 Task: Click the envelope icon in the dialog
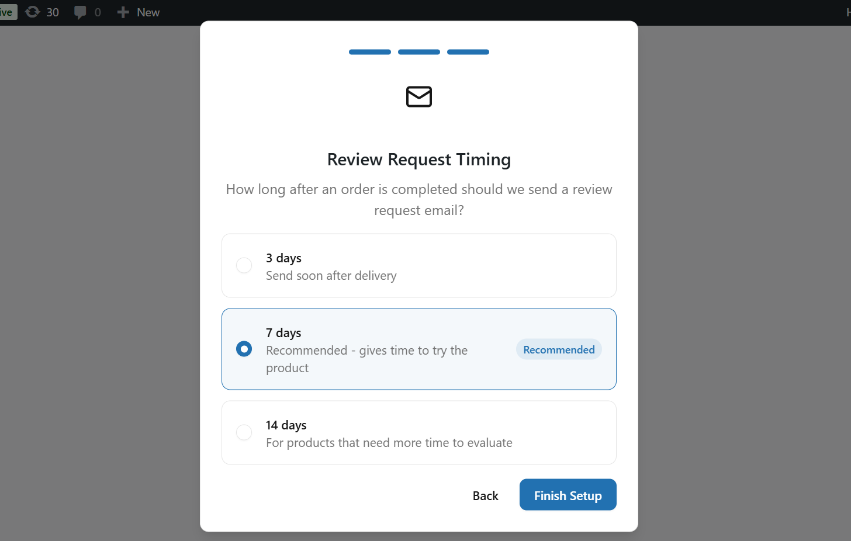pos(418,96)
